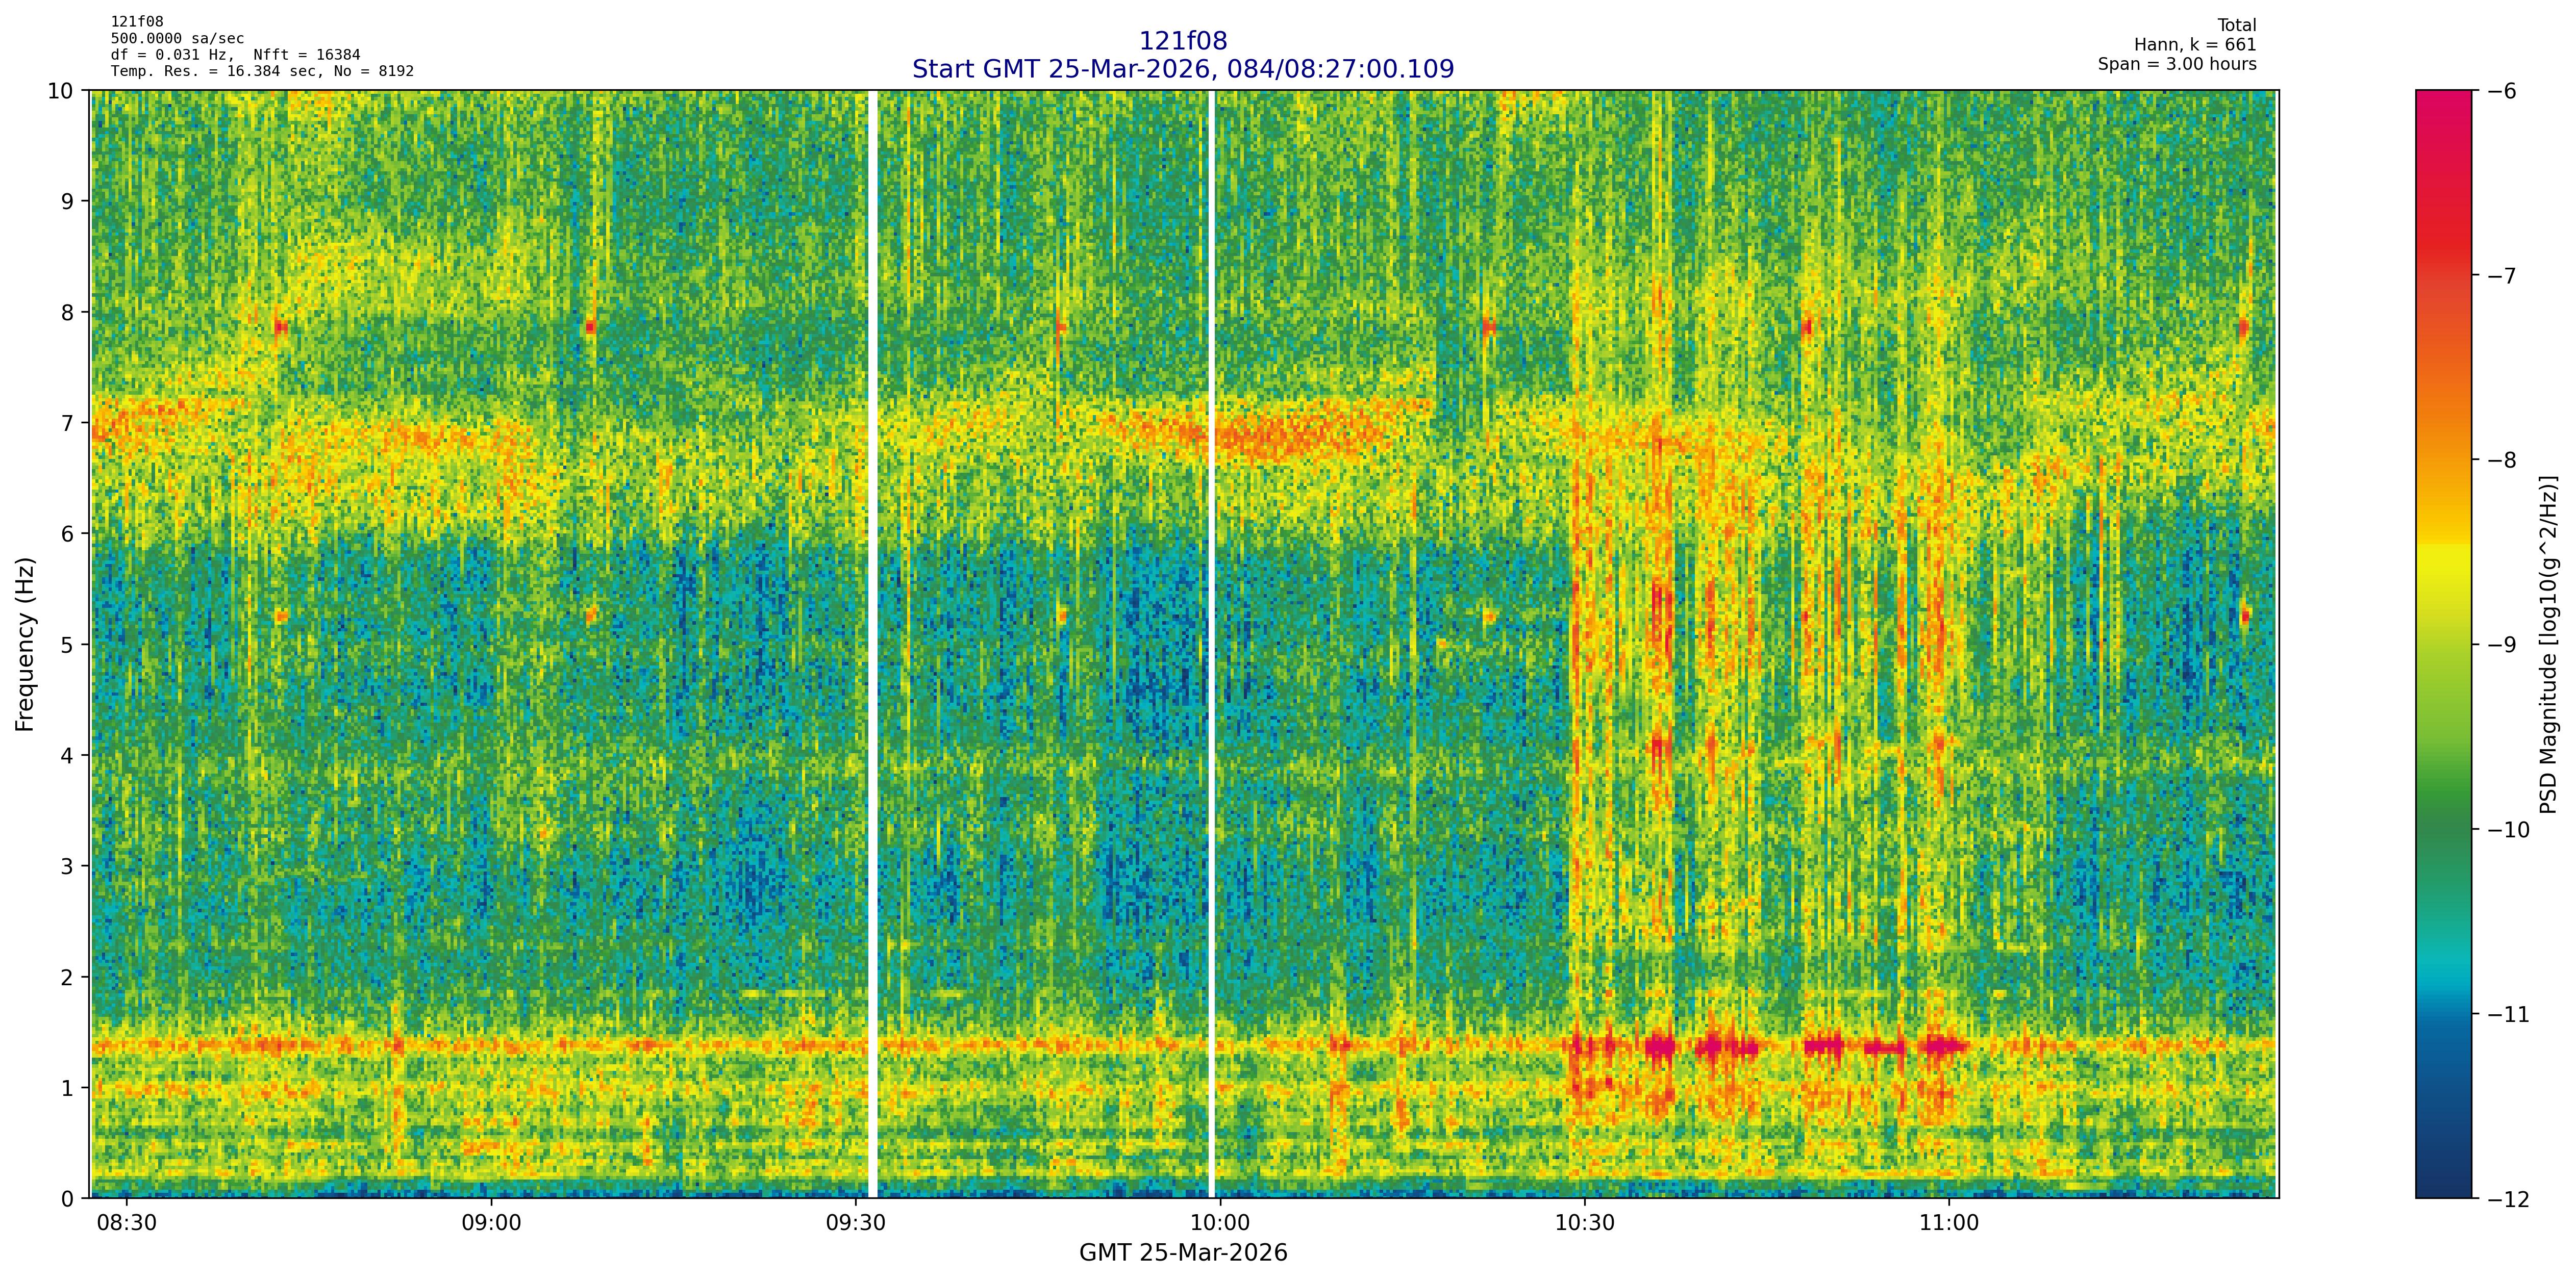Click the white data gap near 10:00
Image resolution: width=2576 pixels, height=1281 pixels.
1211,645
